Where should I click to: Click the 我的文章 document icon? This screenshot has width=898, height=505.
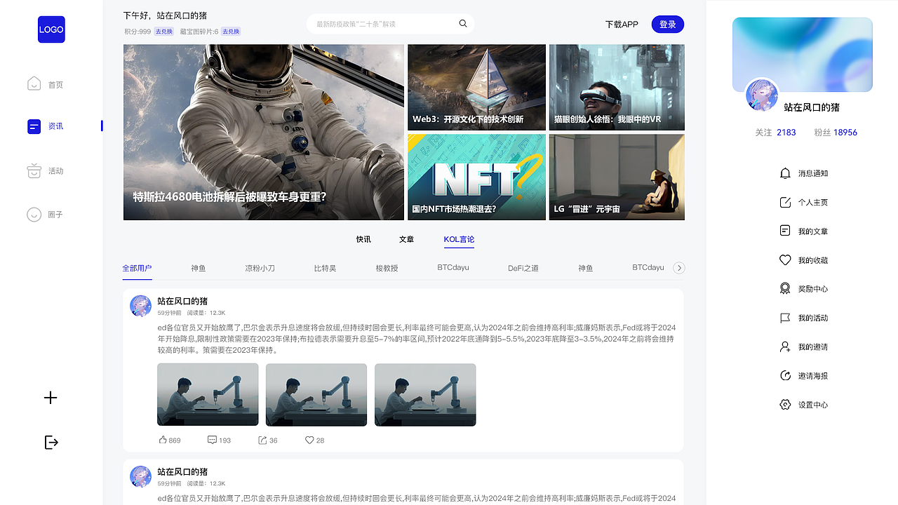(785, 231)
